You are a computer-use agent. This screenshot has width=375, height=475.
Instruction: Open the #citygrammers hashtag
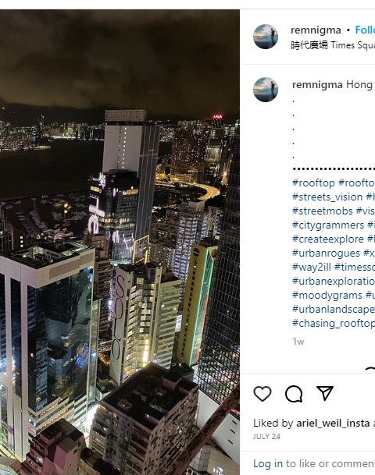[x=328, y=225]
